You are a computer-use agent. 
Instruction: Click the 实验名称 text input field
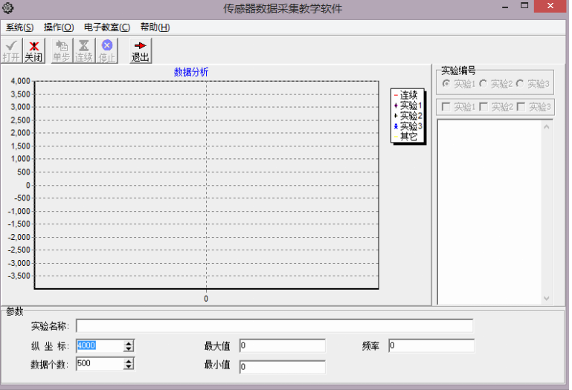click(274, 325)
